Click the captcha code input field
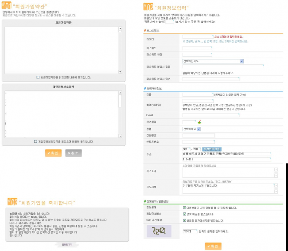The height and width of the screenshot is (251, 288). [190, 231]
